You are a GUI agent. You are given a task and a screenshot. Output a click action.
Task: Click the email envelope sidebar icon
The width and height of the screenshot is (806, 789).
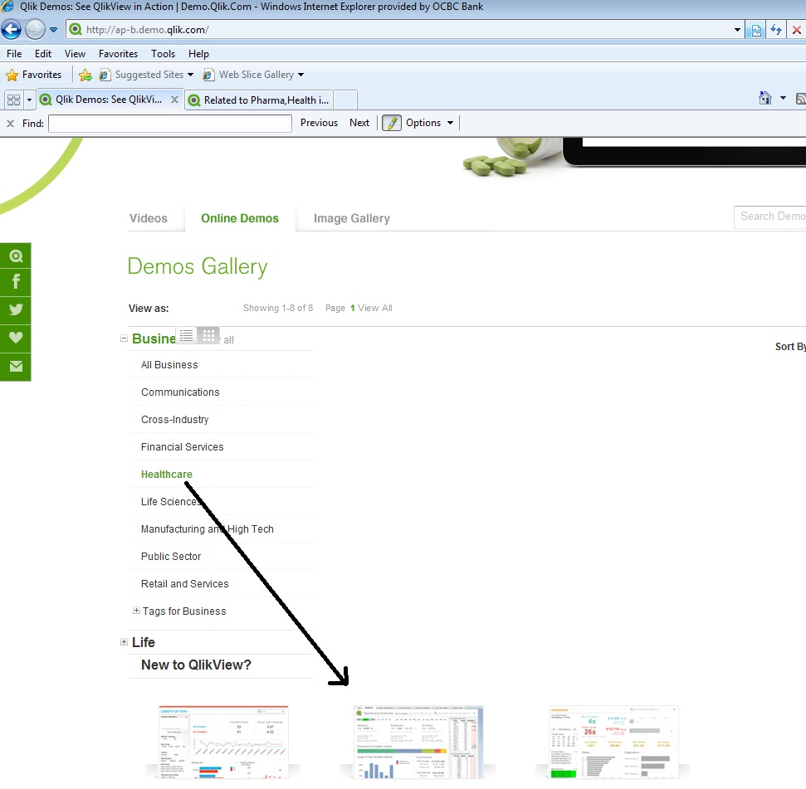[x=16, y=366]
